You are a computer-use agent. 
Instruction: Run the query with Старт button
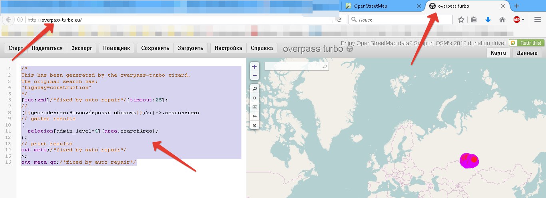click(16, 48)
